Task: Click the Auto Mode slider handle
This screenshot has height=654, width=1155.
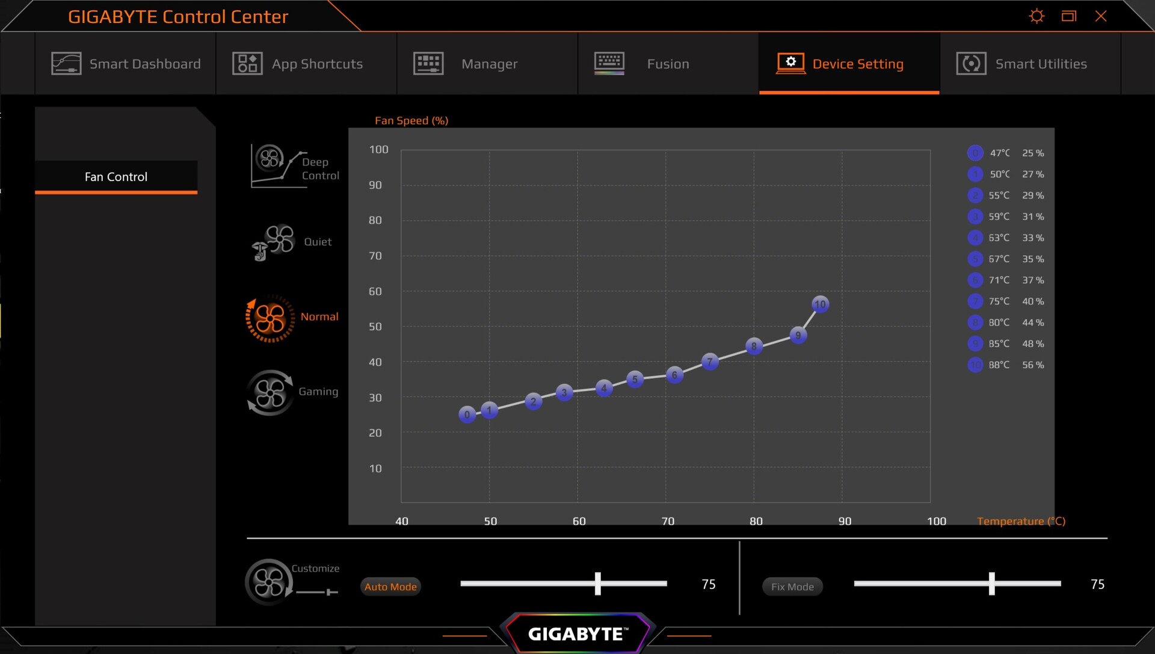Action: point(597,584)
